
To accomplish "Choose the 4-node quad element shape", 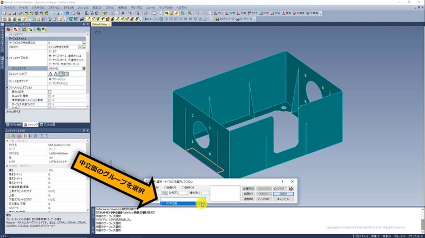I will 61,74.
